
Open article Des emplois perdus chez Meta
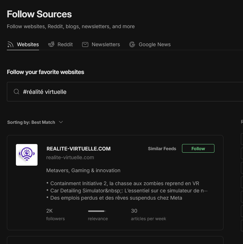pyautogui.click(x=116, y=198)
